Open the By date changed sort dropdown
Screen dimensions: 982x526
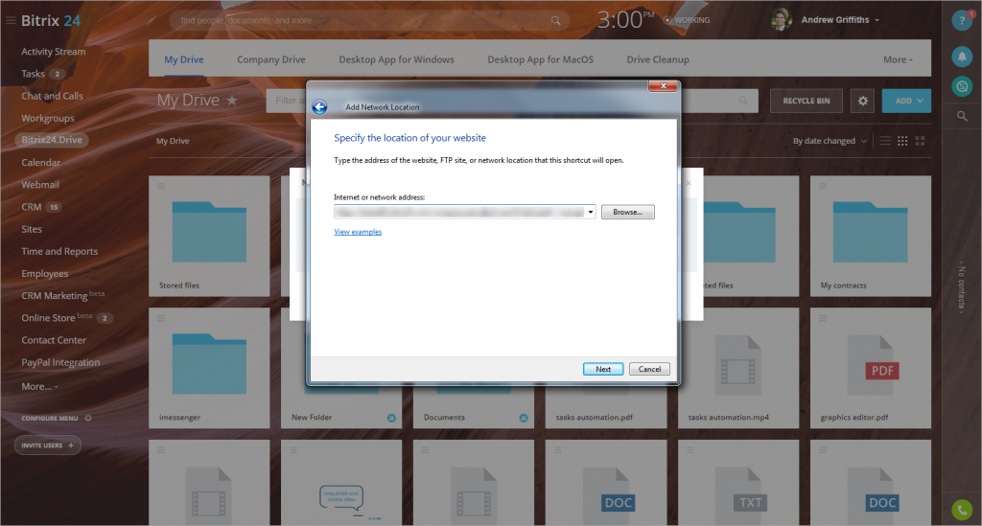[830, 141]
